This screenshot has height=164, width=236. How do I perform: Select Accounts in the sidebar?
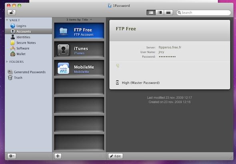pyautogui.click(x=28, y=31)
